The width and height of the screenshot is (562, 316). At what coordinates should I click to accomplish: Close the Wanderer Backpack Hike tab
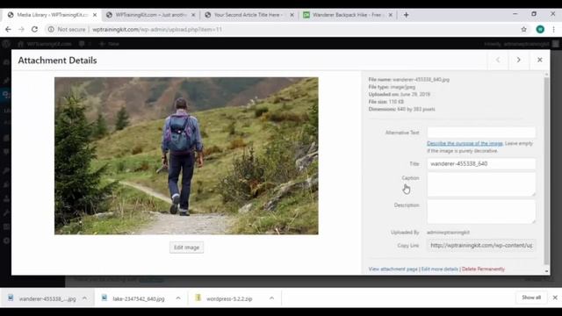click(390, 15)
